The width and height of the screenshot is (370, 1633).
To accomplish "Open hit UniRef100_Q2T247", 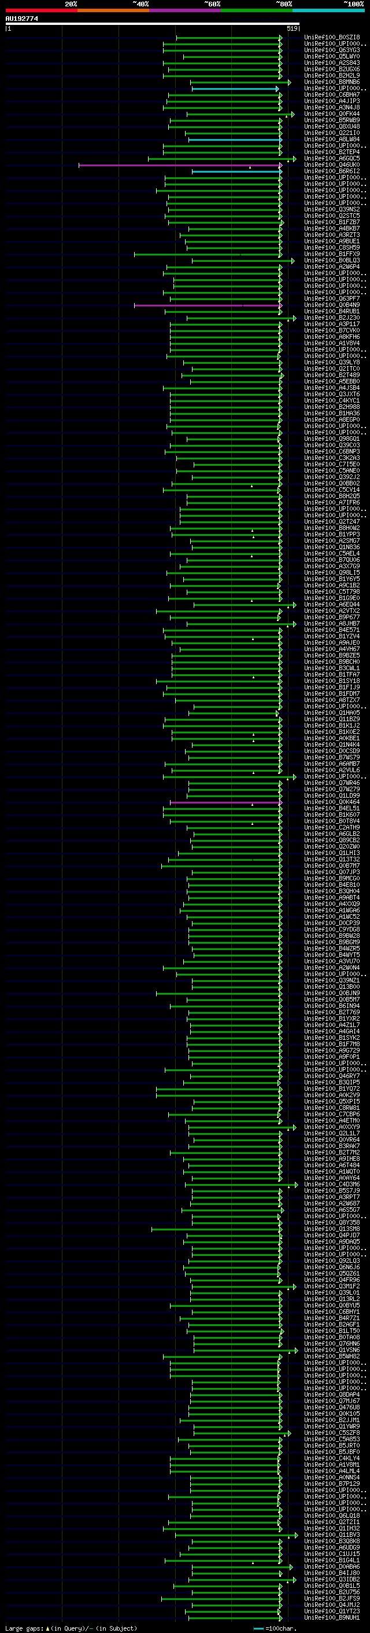I will [332, 522].
